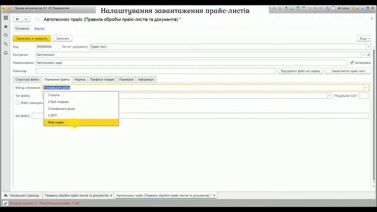Choose З ФТП option
Viewport: 377px width, 212px height.
click(x=81, y=115)
